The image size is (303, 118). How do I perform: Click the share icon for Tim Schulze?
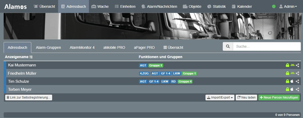298,81
